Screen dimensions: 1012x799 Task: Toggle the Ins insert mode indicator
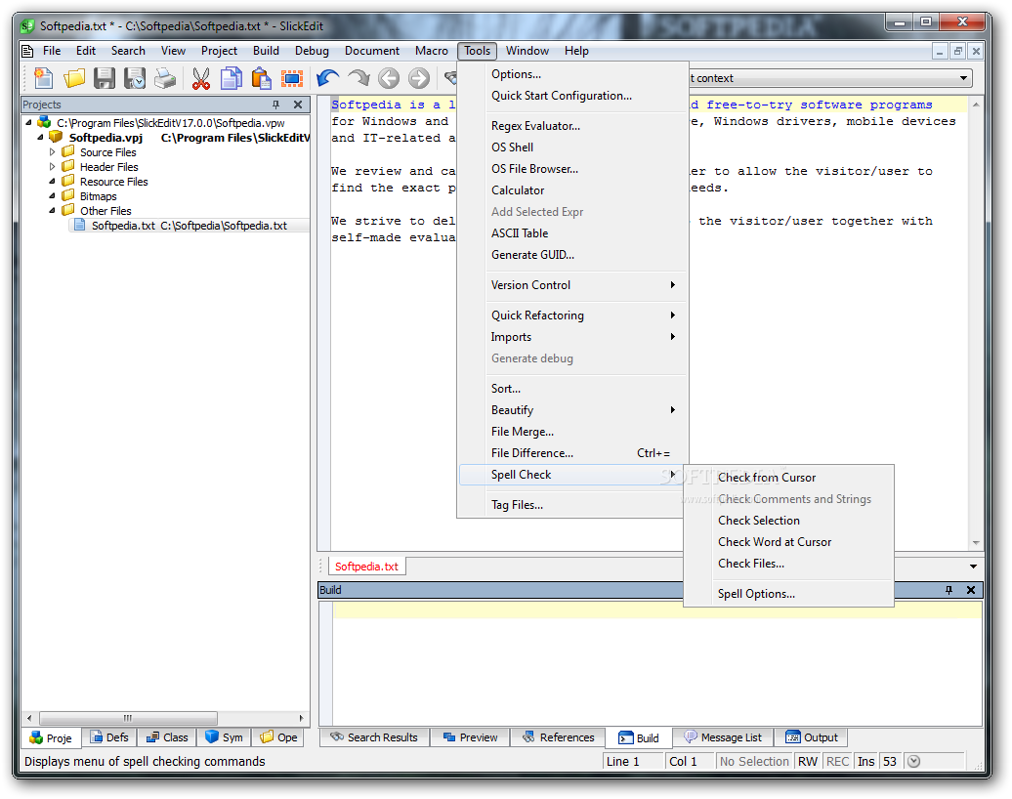(866, 762)
